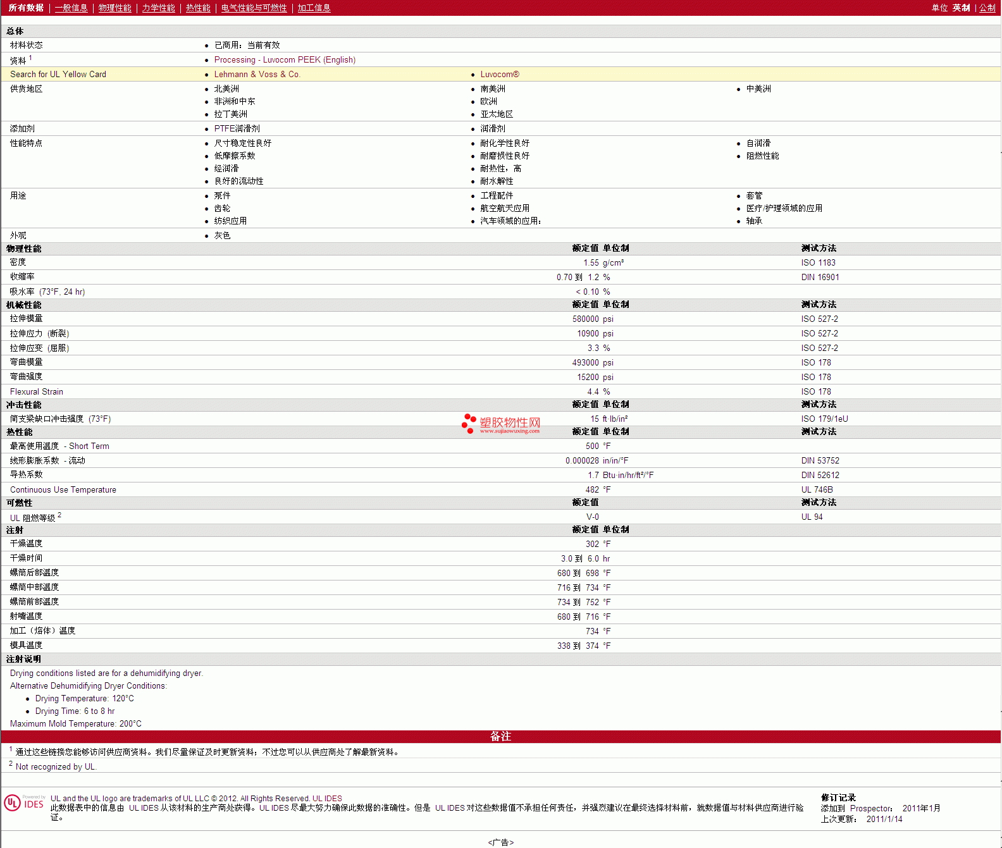Select the 加工信息 tab
This screenshot has height=848, width=1002.
[x=314, y=8]
